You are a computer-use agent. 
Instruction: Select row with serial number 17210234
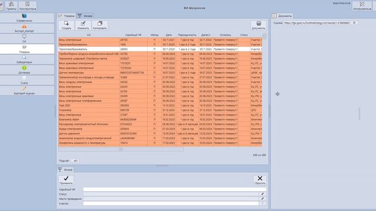pyautogui.click(x=160, y=68)
